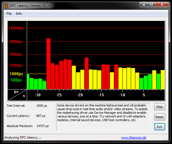
Task: Click the DPC Latency Checker title bar icon
Action: pos(6,6)
